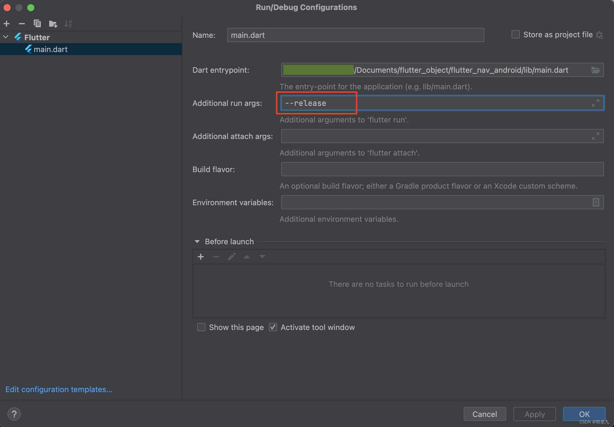Click the copy configuration icon
Image resolution: width=614 pixels, height=427 pixels.
pyautogui.click(x=37, y=23)
